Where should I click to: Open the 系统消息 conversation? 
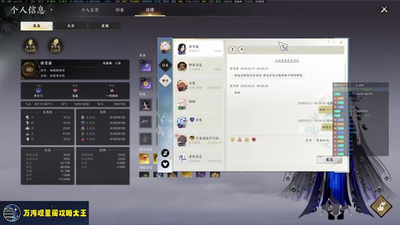pos(199,158)
